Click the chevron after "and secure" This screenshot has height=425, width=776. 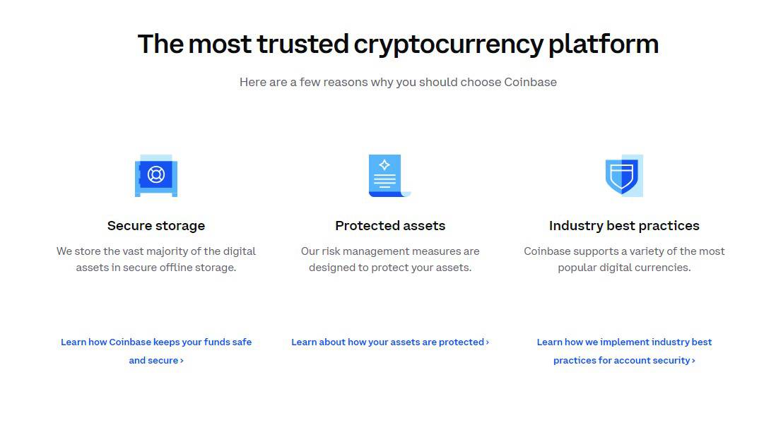tap(182, 361)
